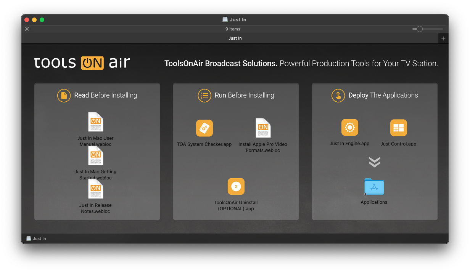The width and height of the screenshot is (470, 272).
Task: Adjust the icon size slider
Action: tap(420, 29)
